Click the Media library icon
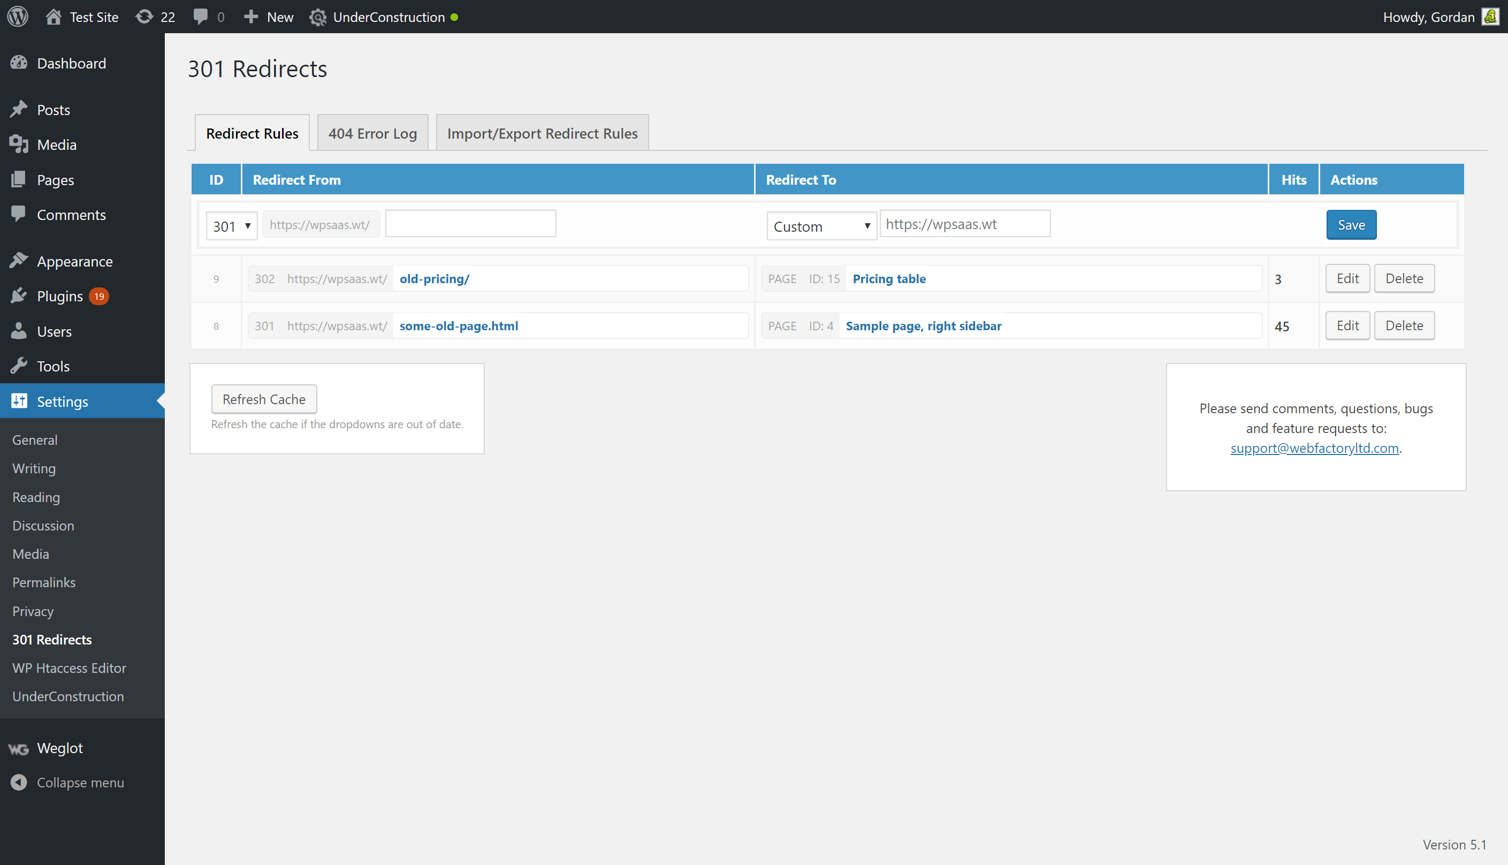 [x=21, y=144]
